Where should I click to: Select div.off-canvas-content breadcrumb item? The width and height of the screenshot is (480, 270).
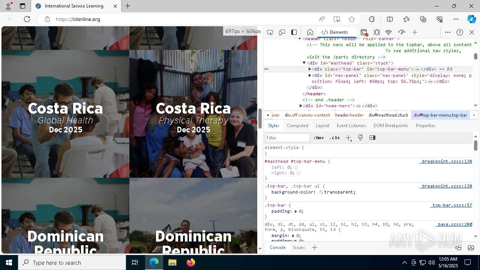pyautogui.click(x=307, y=115)
